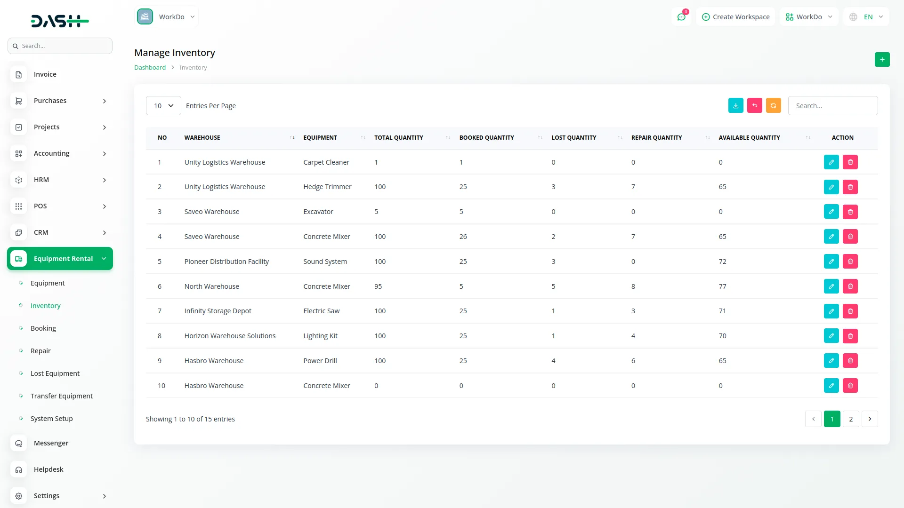
Task: Click the pink undo icon button
Action: [754, 106]
